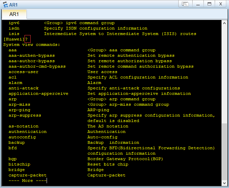Click the 'bfd' command entry
The width and height of the screenshot is (229, 188).
[13, 148]
